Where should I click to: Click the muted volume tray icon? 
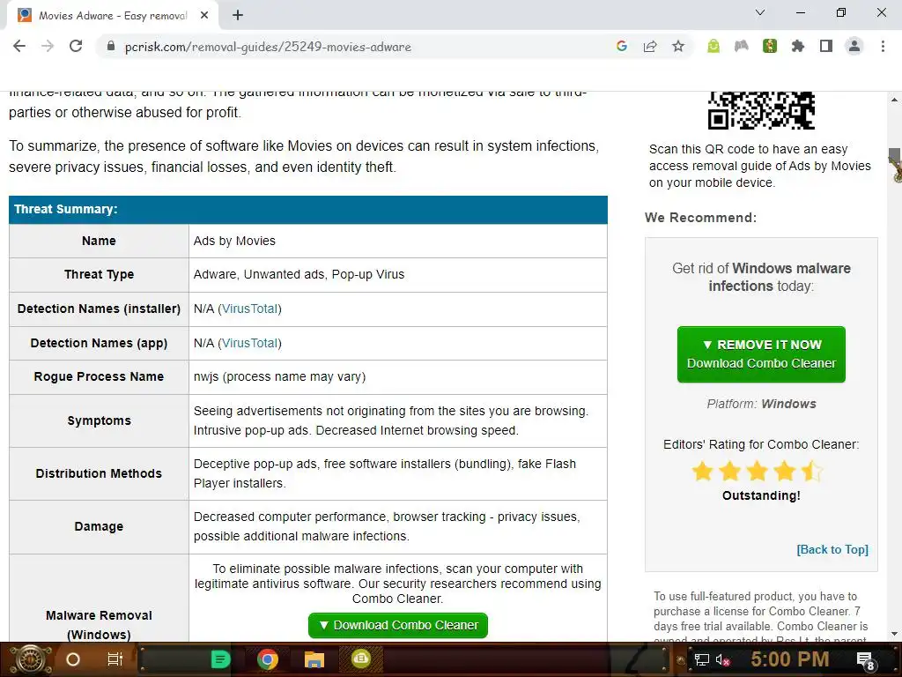[722, 659]
